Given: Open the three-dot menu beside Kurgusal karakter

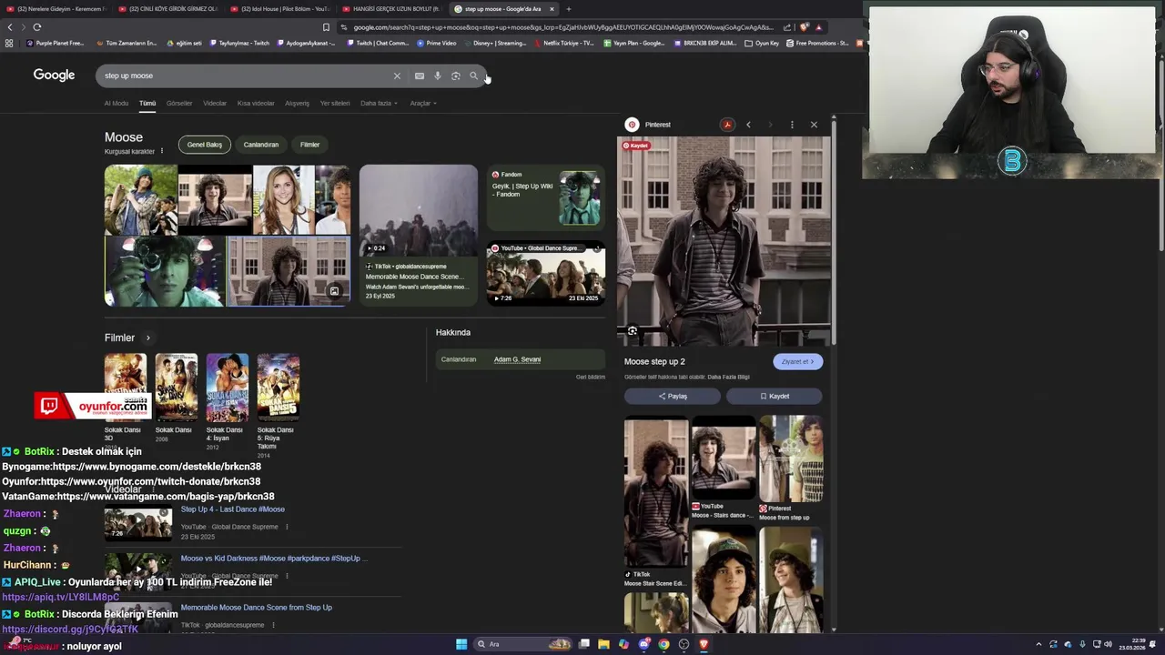Looking at the screenshot, I should point(162,151).
